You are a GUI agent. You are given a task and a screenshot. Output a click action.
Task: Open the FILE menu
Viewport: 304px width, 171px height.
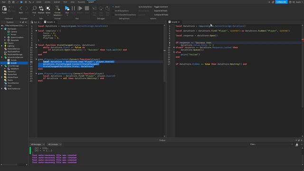4,2
